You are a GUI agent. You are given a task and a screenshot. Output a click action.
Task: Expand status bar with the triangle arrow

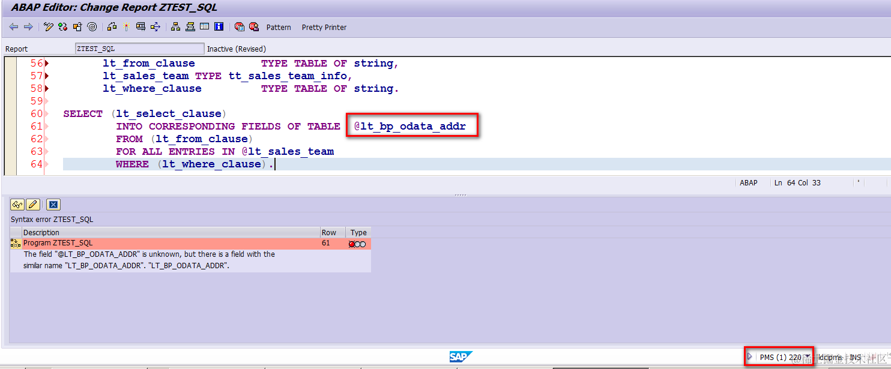coord(750,357)
